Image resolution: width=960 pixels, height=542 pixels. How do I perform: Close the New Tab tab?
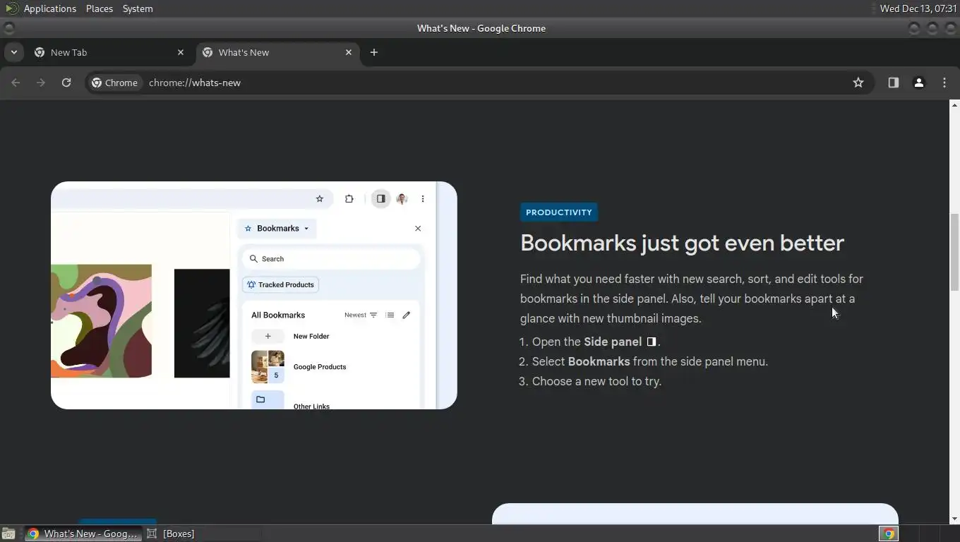181,52
